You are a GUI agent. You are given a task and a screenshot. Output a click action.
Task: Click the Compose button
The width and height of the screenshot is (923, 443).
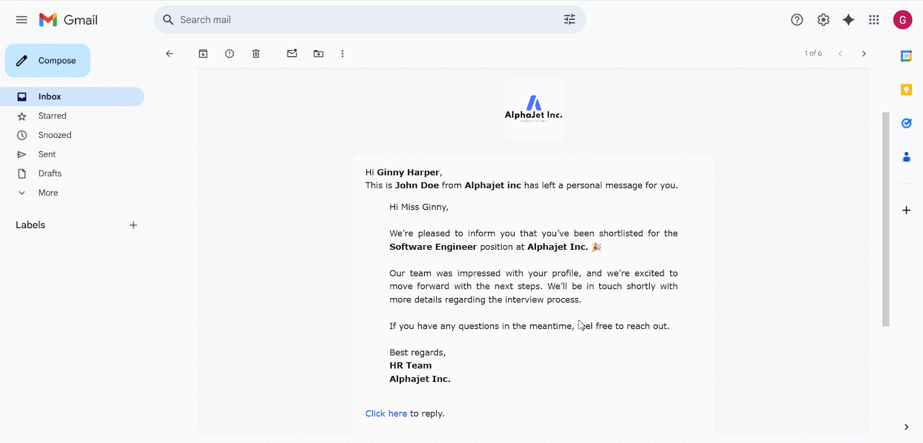tap(48, 61)
